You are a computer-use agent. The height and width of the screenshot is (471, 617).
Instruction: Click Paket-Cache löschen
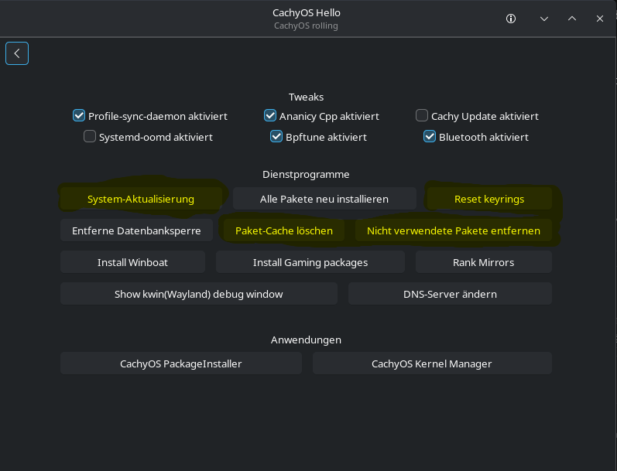pyautogui.click(x=284, y=230)
